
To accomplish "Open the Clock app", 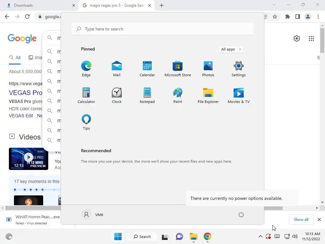I will click(117, 95).
